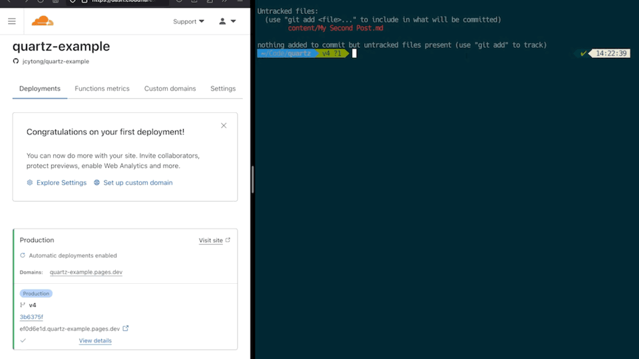Open commit hash 3b6375f
This screenshot has height=359, width=639.
(31, 317)
